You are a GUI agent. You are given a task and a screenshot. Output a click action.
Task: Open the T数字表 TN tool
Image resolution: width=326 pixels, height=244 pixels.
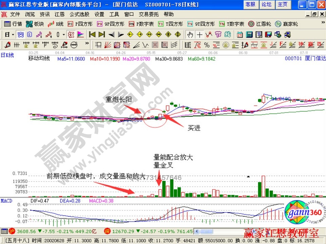click(x=232, y=24)
